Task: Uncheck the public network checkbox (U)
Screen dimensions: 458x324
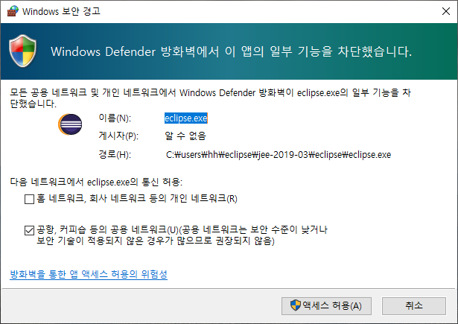Action: pyautogui.click(x=29, y=230)
